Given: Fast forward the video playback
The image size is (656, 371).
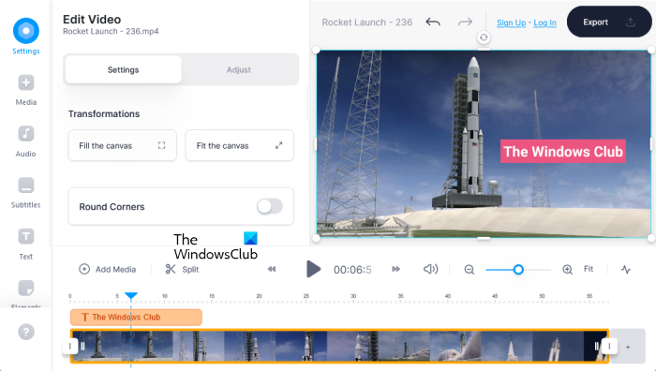Looking at the screenshot, I should [395, 269].
